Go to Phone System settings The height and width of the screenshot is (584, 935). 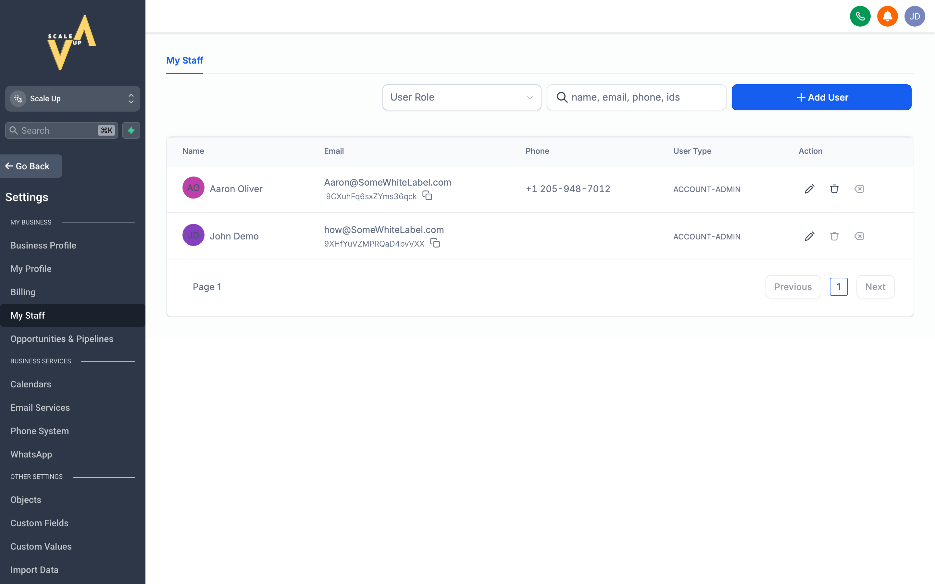tap(39, 431)
